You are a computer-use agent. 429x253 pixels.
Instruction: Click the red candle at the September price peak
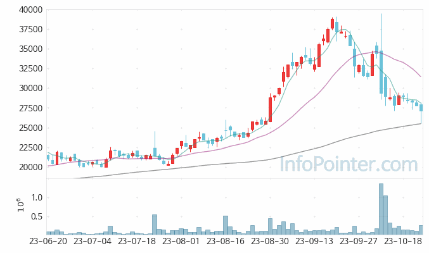click(x=333, y=23)
